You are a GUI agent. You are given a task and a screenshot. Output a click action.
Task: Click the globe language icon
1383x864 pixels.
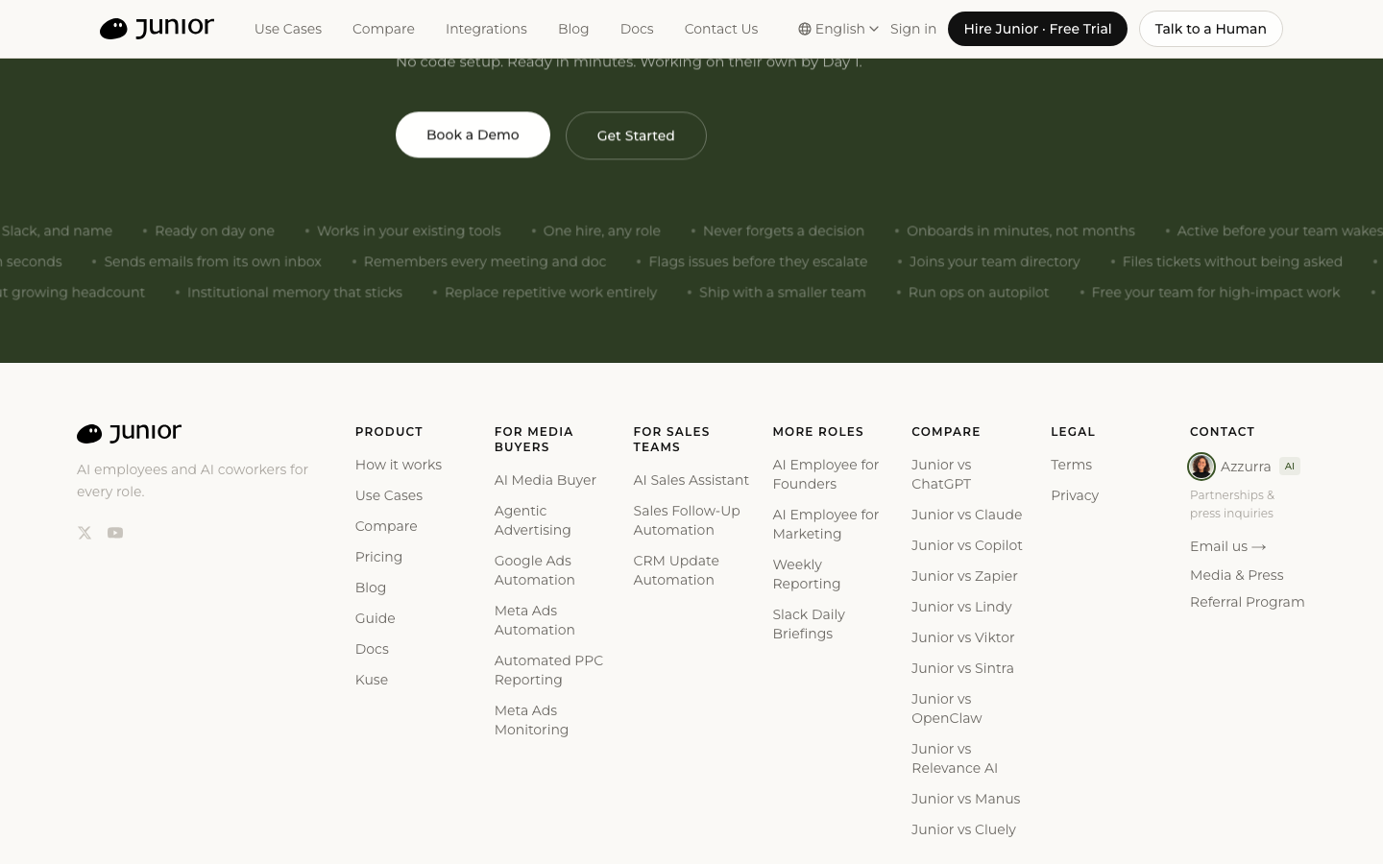pyautogui.click(x=805, y=29)
